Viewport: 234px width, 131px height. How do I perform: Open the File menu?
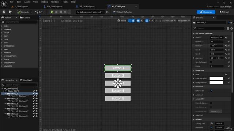click(x=12, y=2)
